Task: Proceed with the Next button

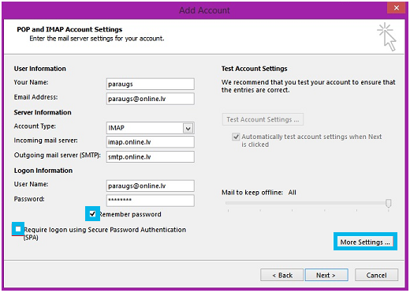Action: [326, 276]
